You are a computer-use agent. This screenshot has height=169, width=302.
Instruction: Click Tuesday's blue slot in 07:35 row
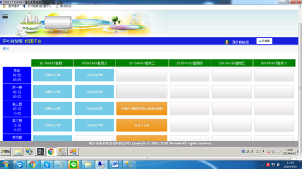94,75
